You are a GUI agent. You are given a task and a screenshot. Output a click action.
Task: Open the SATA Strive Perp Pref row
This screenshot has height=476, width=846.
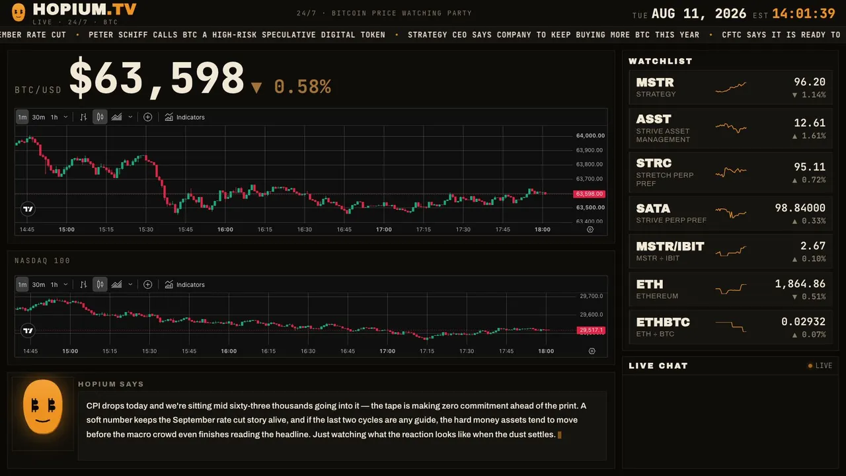731,214
